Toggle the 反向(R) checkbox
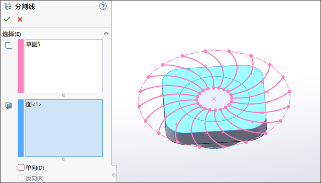 point(21,178)
